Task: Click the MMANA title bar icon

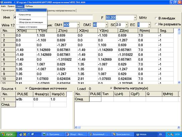Action: pyautogui.click(x=2, y=2)
